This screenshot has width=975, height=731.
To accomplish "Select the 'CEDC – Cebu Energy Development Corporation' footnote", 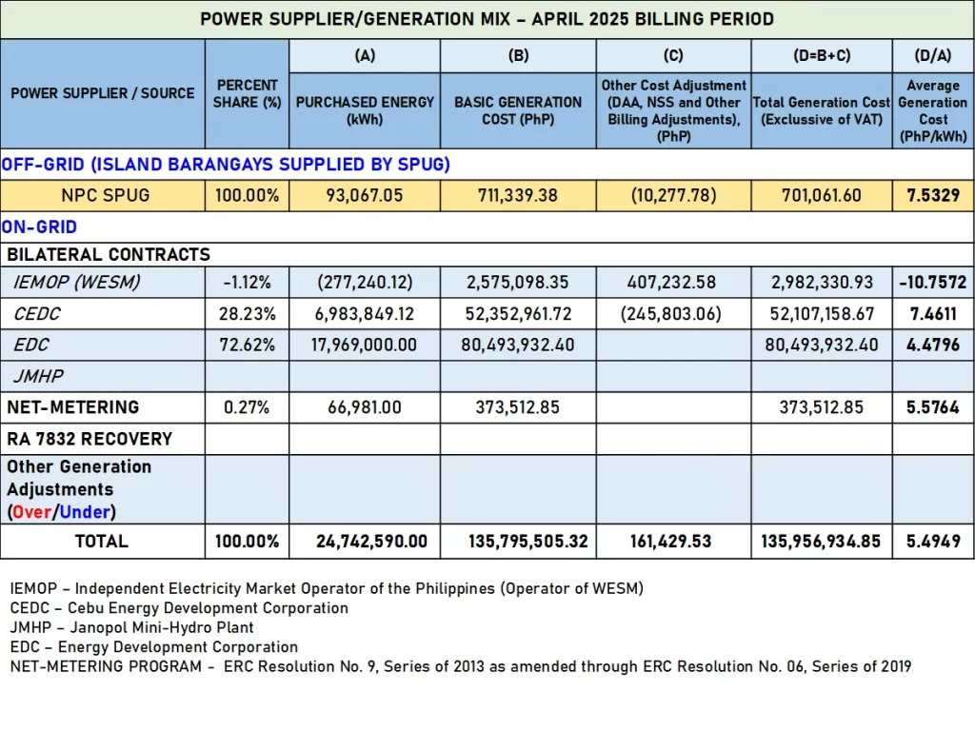I will [179, 608].
